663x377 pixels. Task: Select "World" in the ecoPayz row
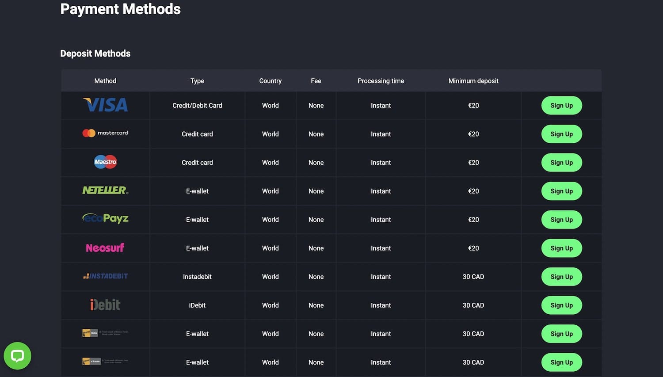click(x=271, y=220)
